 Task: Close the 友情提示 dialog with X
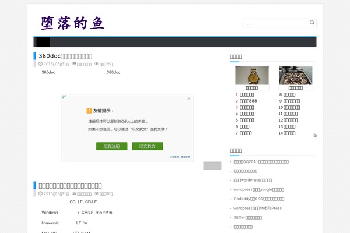point(189,98)
